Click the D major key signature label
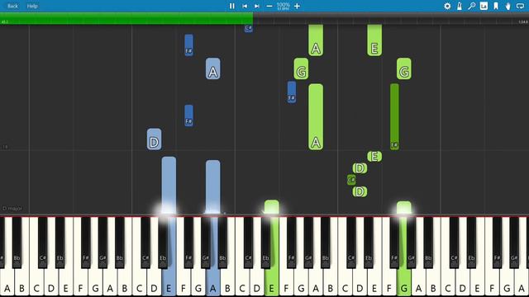The image size is (529, 297). (12, 209)
